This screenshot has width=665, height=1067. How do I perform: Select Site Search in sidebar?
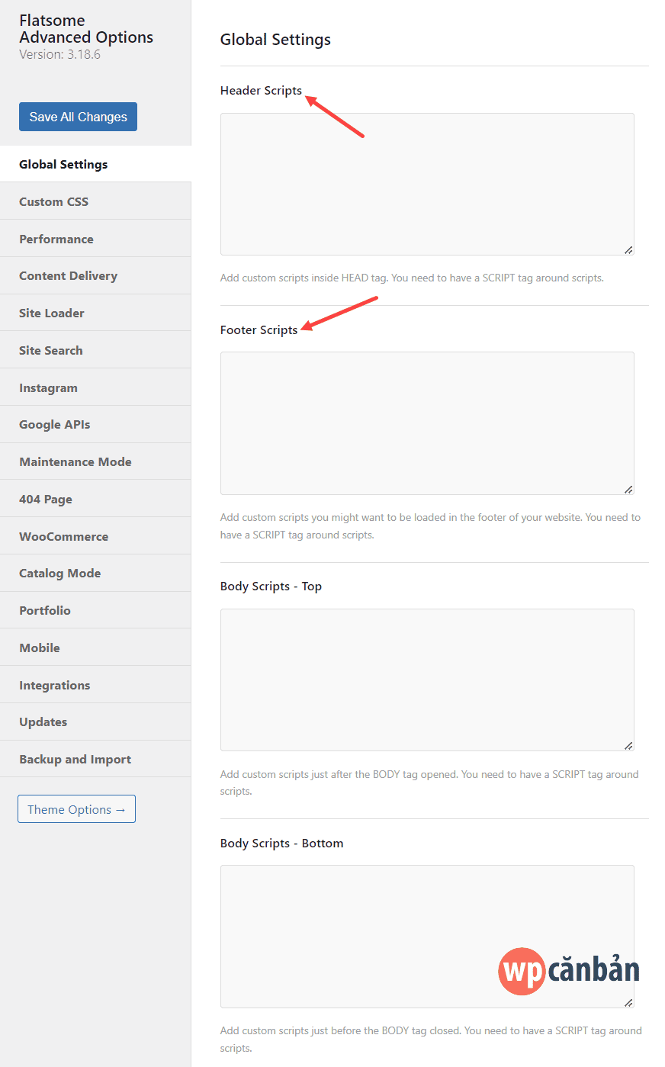click(x=51, y=350)
